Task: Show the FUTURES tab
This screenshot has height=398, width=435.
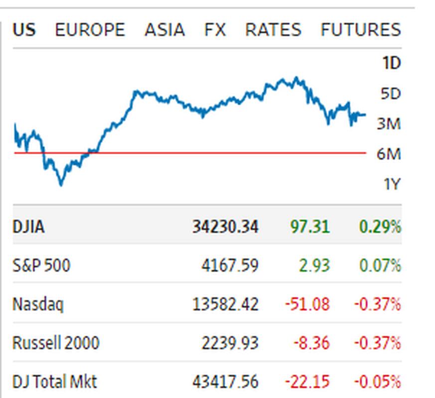Action: (360, 30)
